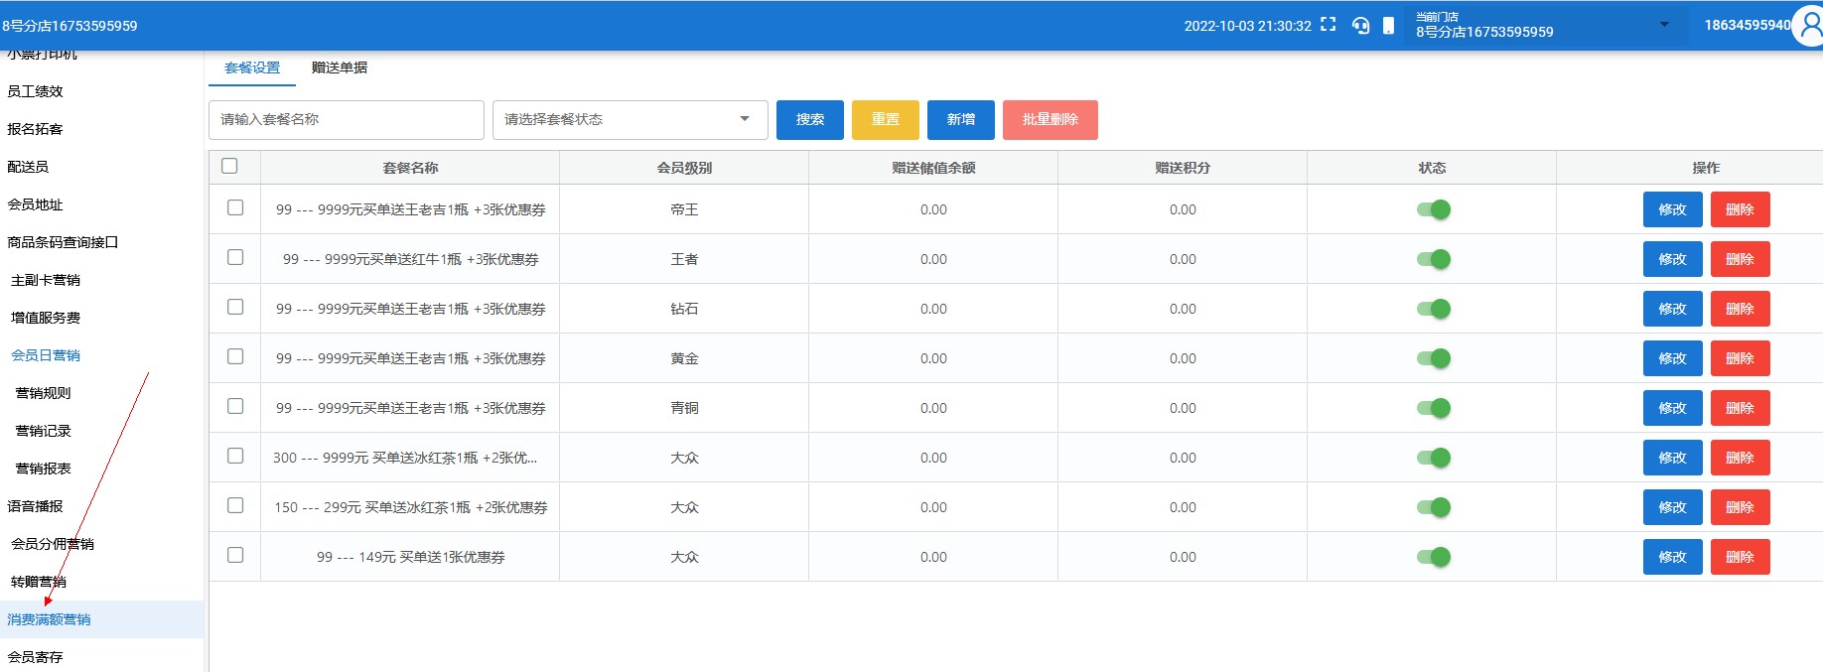The image size is (1823, 672).
Task: Collapse the 会员日营销 sidebar group
Action: click(46, 355)
